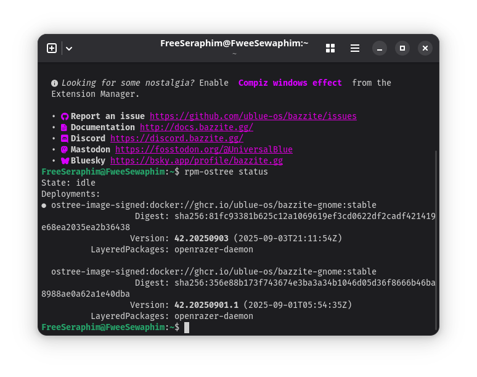The height and width of the screenshot is (377, 477).
Task: Click the timestamp 2025-09-03T21:11:54Z
Action: pyautogui.click(x=288, y=238)
